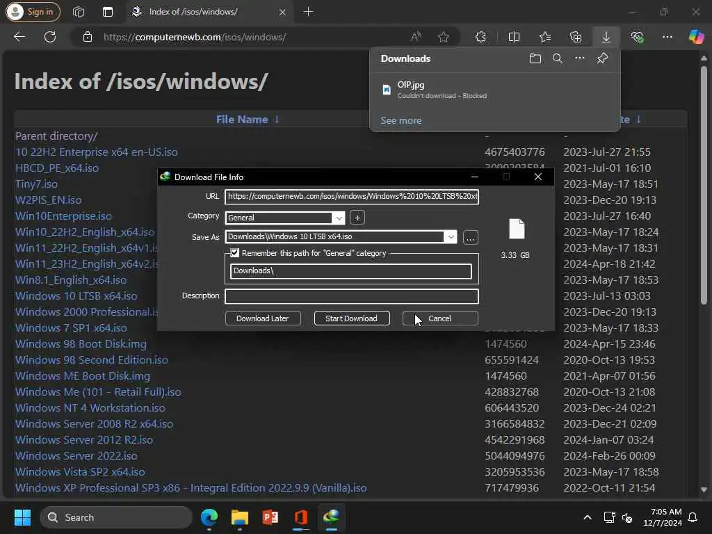Add new category with plus button
This screenshot has height=534, width=712.
click(x=357, y=218)
